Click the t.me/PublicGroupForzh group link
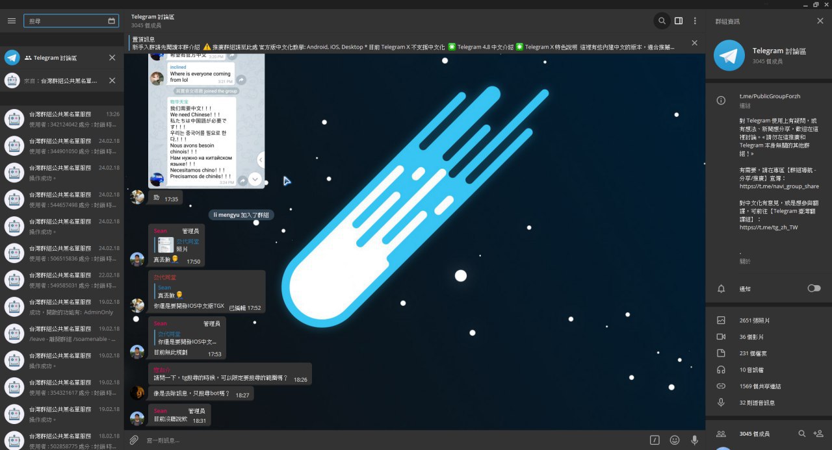Viewport: 832px width, 450px height. coord(770,96)
